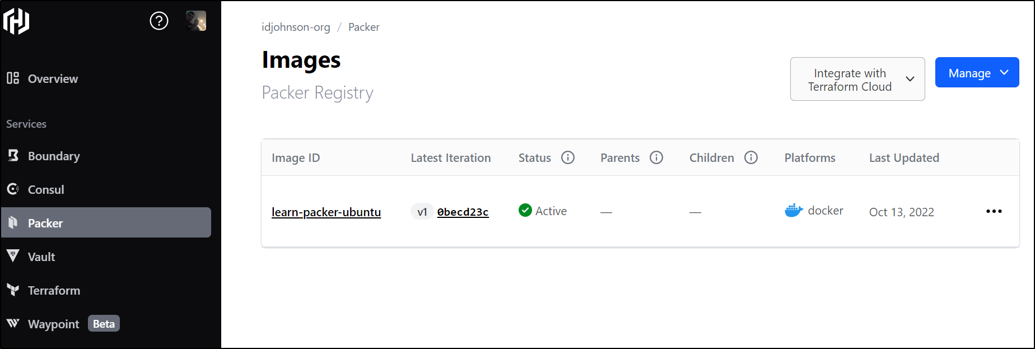Click the idjohnson-org breadcrumb link
The image size is (1035, 349).
click(296, 27)
